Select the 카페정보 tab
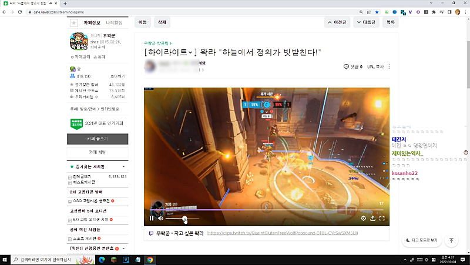The width and height of the screenshot is (470, 265). click(x=92, y=23)
